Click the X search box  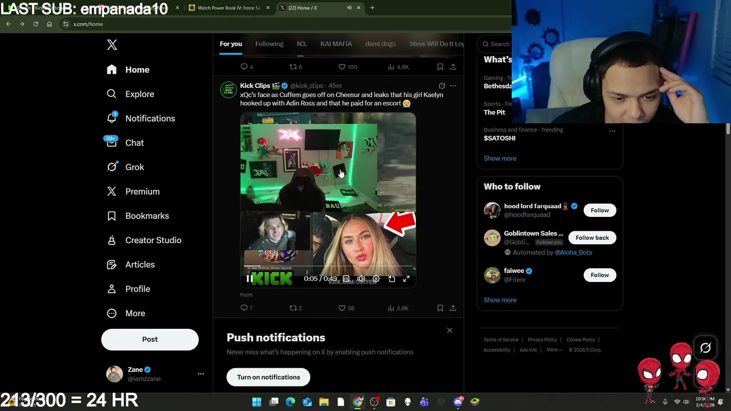coord(495,44)
